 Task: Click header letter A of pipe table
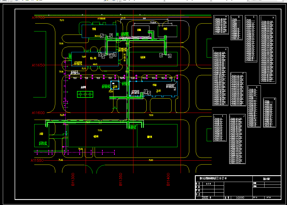point(226,17)
